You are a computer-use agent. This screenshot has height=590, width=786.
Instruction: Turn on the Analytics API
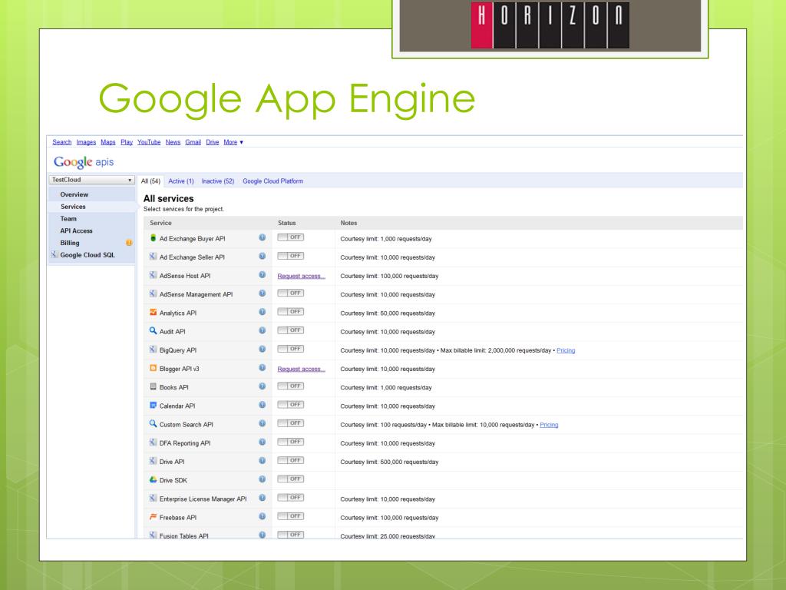pos(291,312)
